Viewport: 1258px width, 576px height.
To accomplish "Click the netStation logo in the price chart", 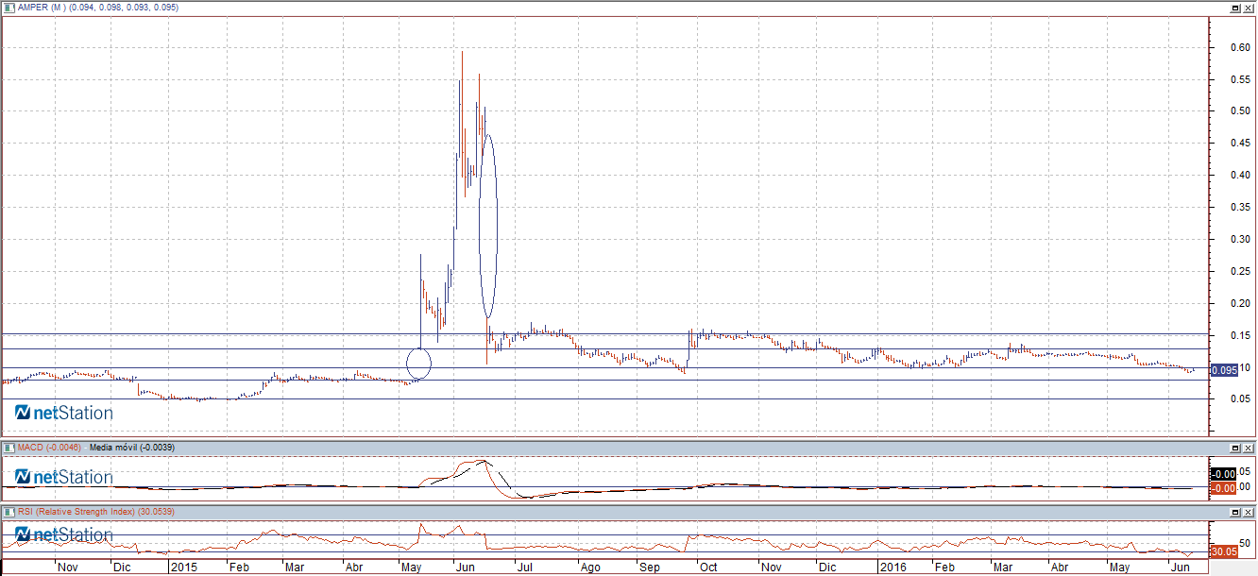I will point(64,413).
